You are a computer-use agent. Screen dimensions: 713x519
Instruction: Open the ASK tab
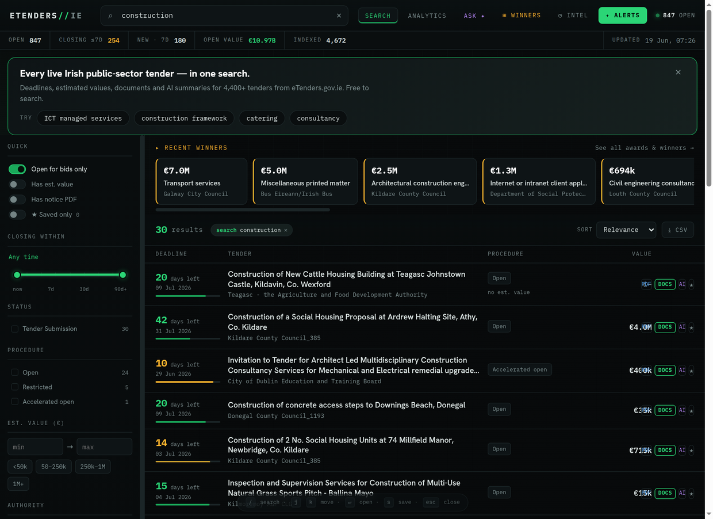pyautogui.click(x=474, y=16)
